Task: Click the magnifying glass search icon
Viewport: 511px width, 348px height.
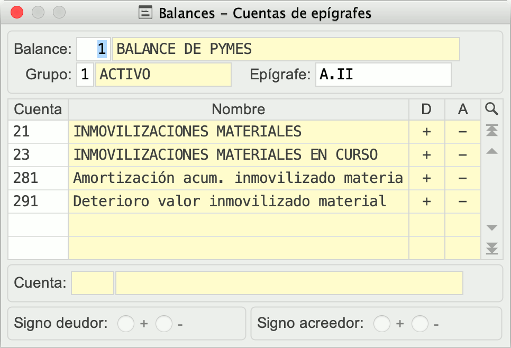Action: point(492,109)
